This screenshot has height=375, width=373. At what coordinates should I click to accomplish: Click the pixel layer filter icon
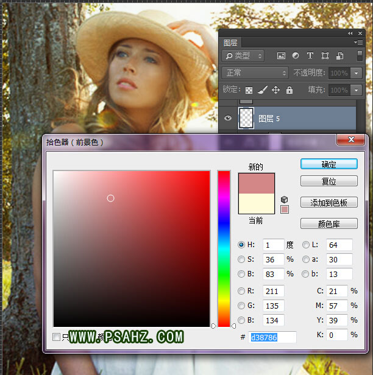282,55
